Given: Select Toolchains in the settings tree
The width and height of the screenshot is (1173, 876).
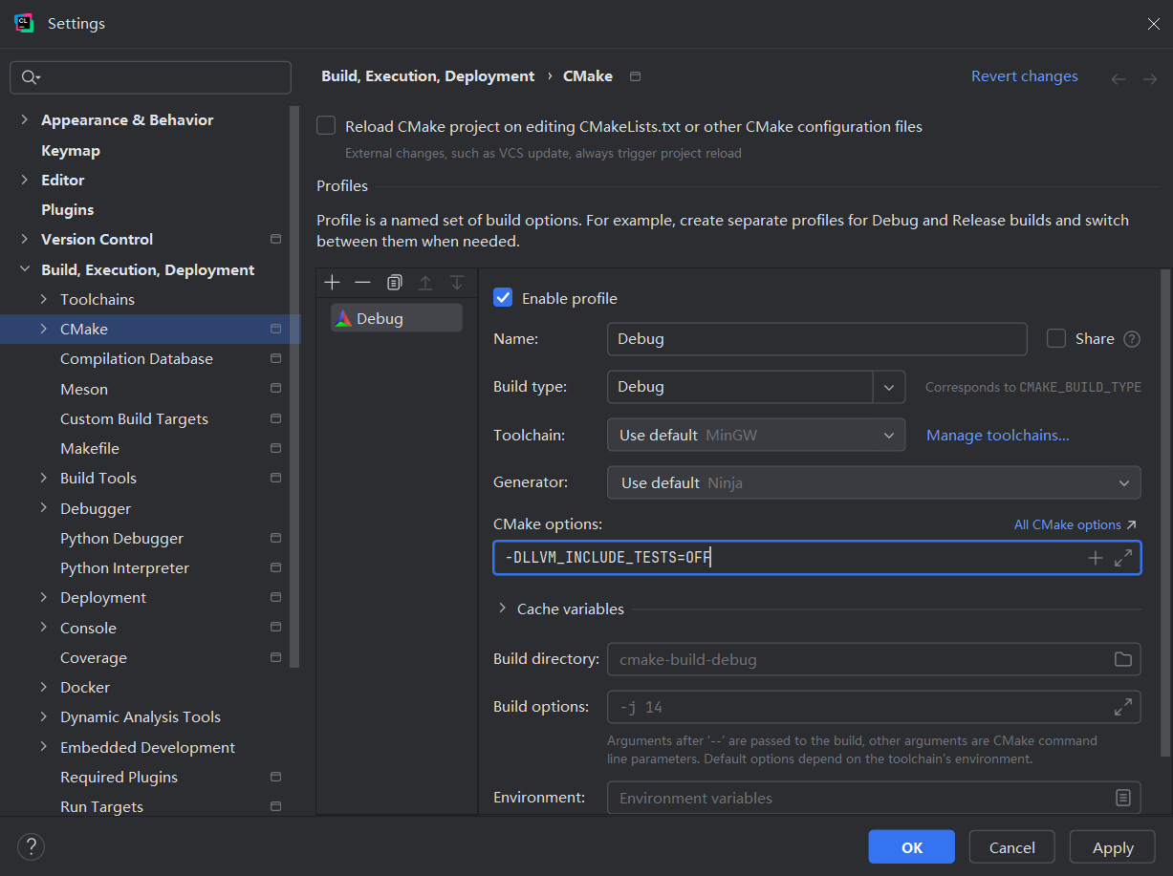Looking at the screenshot, I should coord(98,299).
